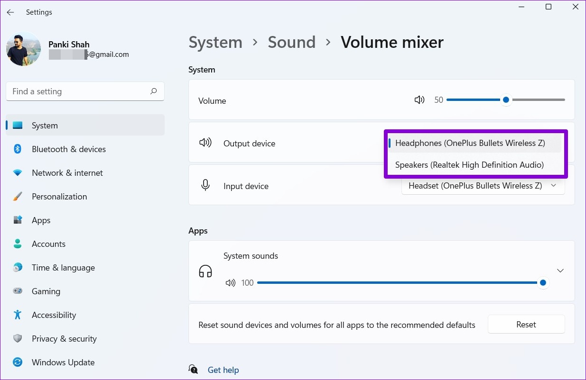586x380 pixels.
Task: Click the Reset button
Action: (x=526, y=325)
